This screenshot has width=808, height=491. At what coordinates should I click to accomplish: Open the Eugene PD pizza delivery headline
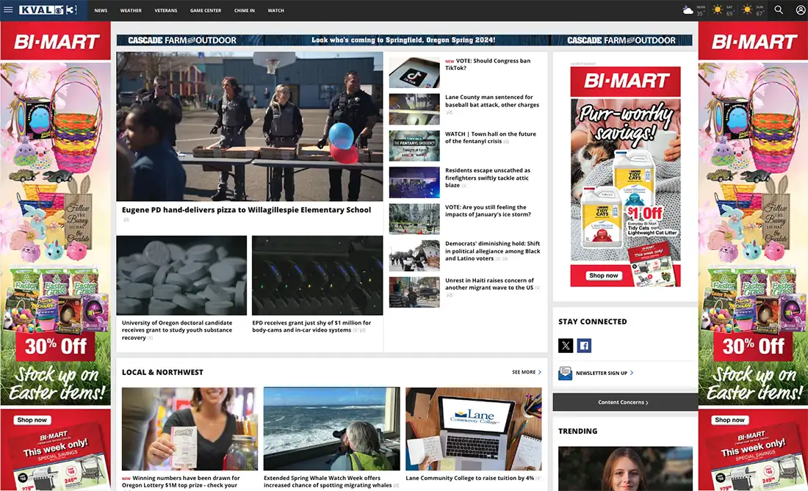pyautogui.click(x=246, y=210)
